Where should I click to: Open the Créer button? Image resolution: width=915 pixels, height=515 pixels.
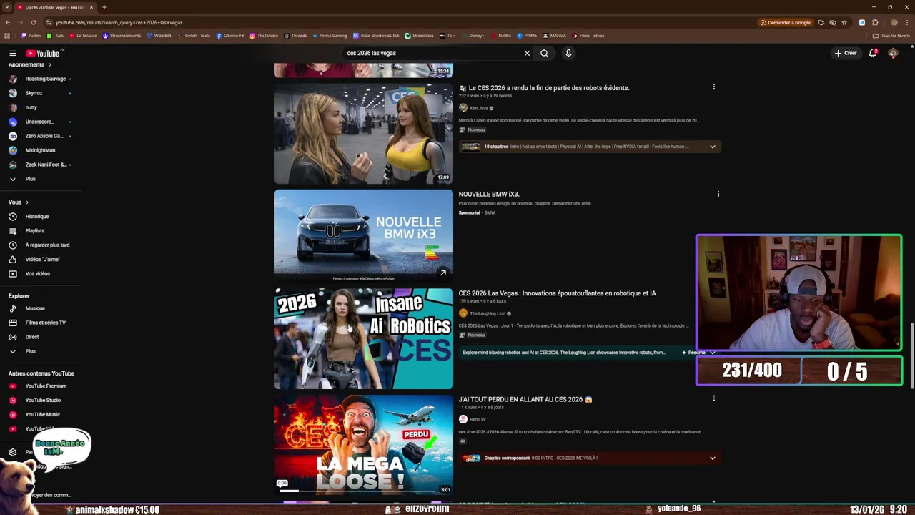point(845,53)
